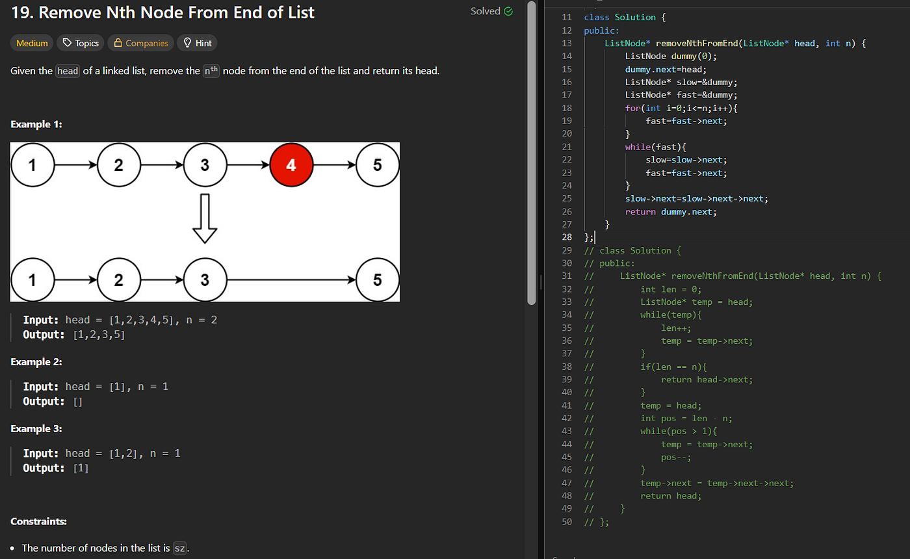Click the description panel vertical scrollbar
The width and height of the screenshot is (910, 559).
click(531, 153)
